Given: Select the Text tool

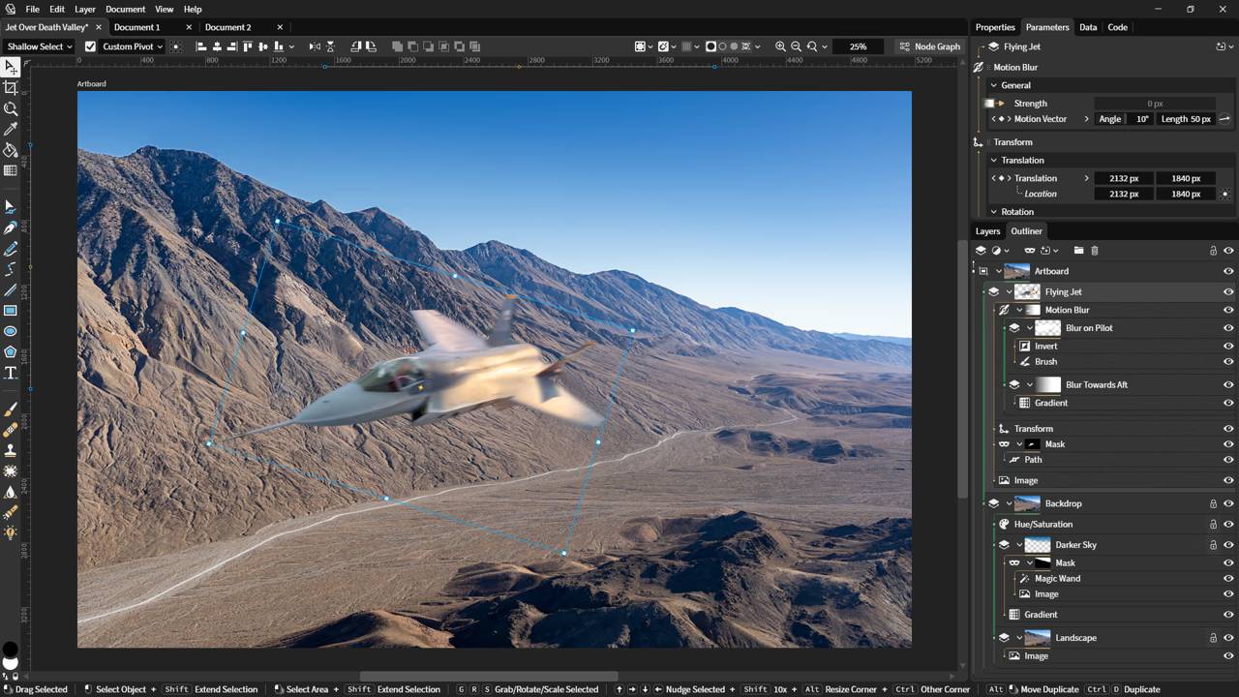Looking at the screenshot, I should pyautogui.click(x=11, y=373).
